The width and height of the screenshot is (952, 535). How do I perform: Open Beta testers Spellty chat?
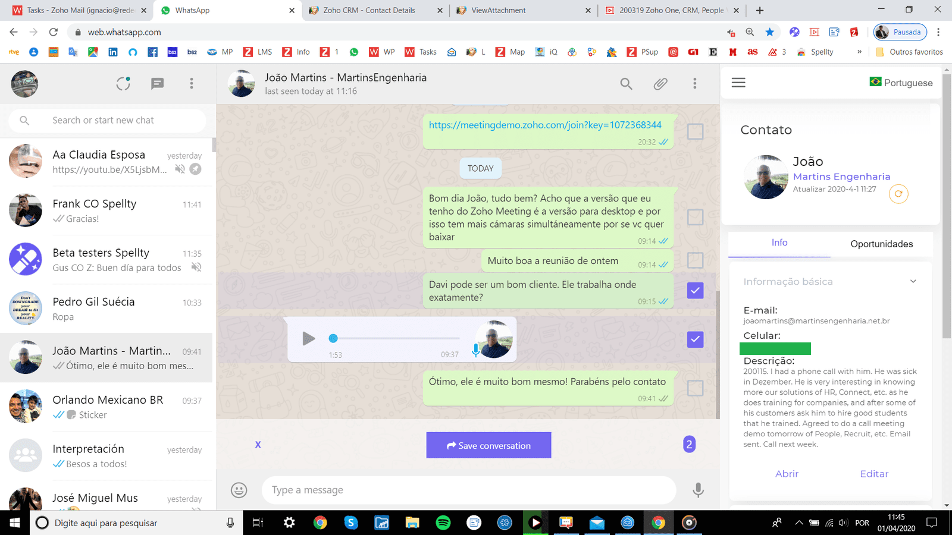106,260
